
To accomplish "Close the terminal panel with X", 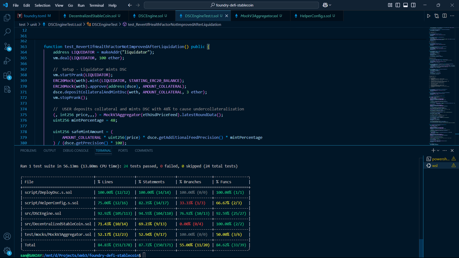I will [452, 151].
